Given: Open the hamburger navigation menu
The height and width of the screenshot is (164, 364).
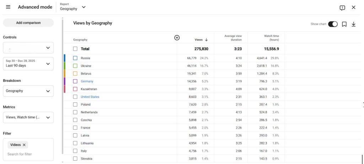Looking at the screenshot, I should tap(8, 7).
